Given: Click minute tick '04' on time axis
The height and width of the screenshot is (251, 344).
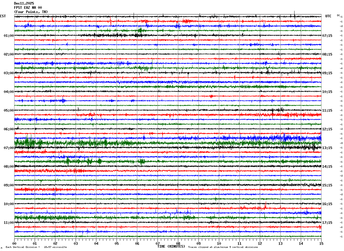Looking at the screenshot, I should 96,243.
